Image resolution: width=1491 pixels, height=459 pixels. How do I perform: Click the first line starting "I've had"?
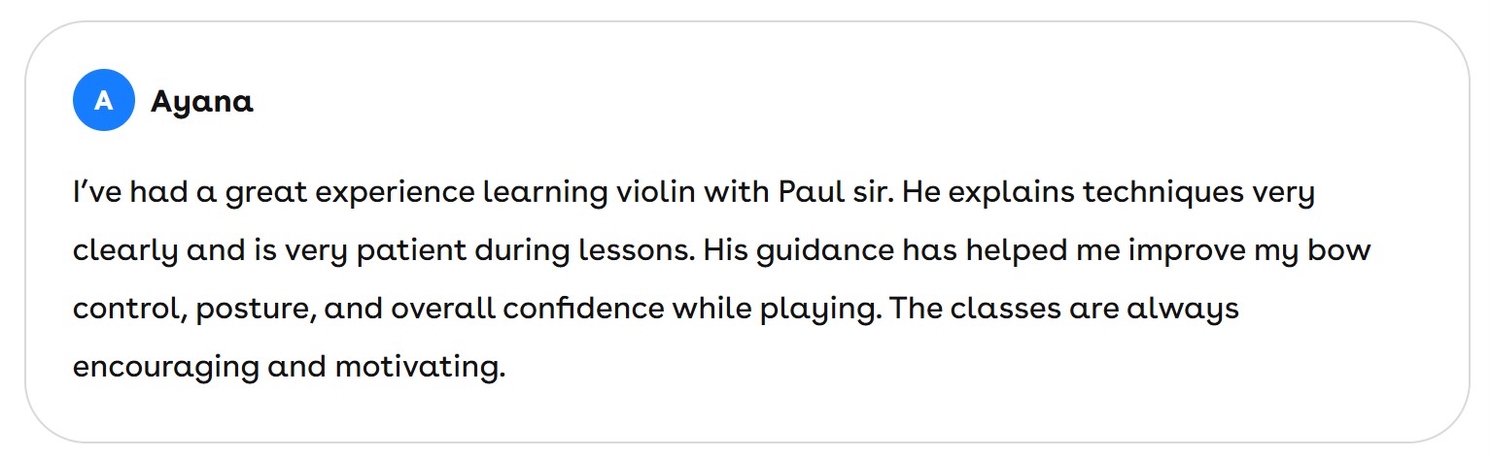(x=100, y=192)
